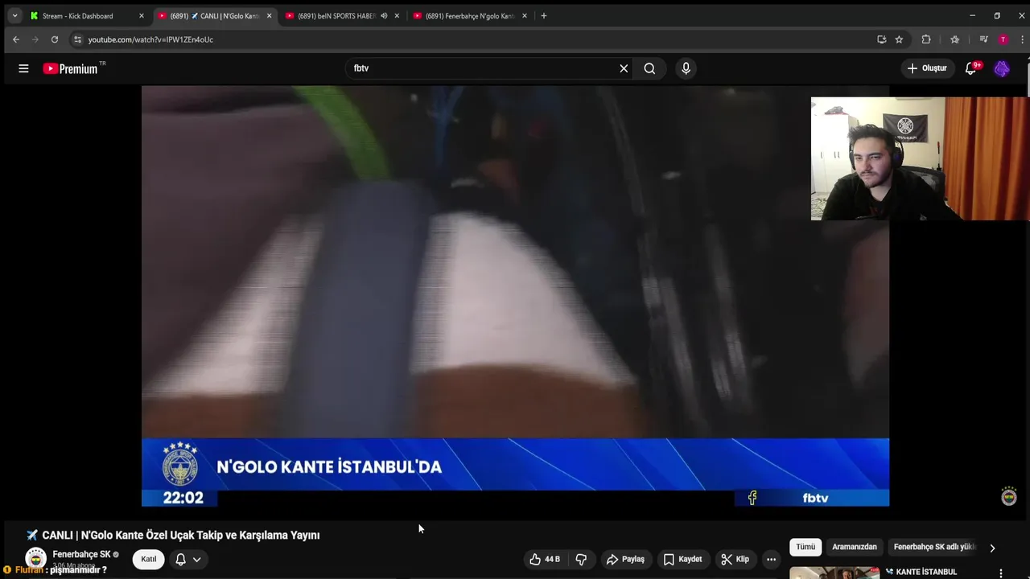Open the YouTube account avatar menu

coord(1002,68)
